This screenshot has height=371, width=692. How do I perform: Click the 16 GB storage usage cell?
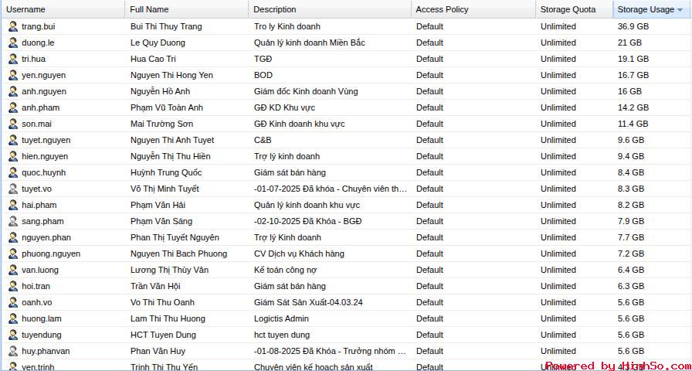point(629,91)
